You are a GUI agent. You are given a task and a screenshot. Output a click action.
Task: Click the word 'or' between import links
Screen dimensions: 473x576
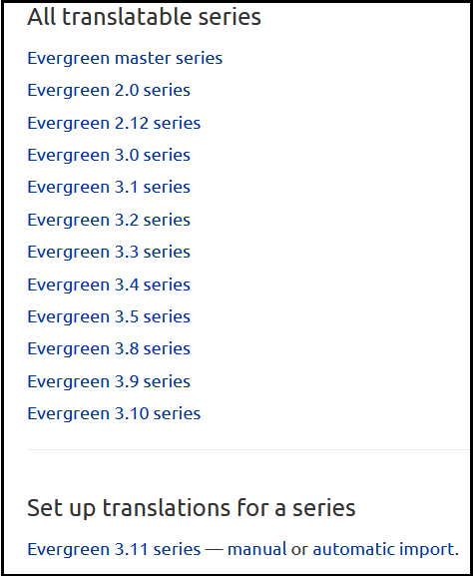pyautogui.click(x=299, y=550)
